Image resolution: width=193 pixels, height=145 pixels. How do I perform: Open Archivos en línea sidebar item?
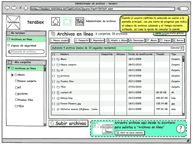[x=26, y=39]
